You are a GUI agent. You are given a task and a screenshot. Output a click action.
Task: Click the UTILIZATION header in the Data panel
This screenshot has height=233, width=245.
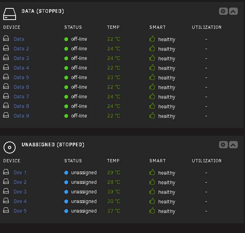point(207,27)
